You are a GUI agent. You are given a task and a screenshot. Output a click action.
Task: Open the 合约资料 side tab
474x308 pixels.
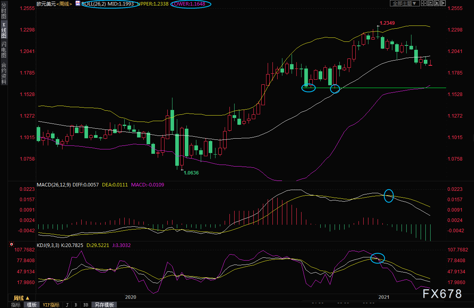[x=4, y=73]
